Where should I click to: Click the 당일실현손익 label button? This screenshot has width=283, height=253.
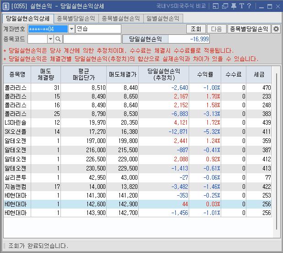pyautogui.click(x=145, y=39)
